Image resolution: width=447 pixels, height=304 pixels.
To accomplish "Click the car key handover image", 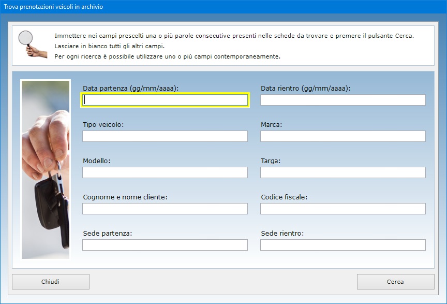I will (x=46, y=169).
